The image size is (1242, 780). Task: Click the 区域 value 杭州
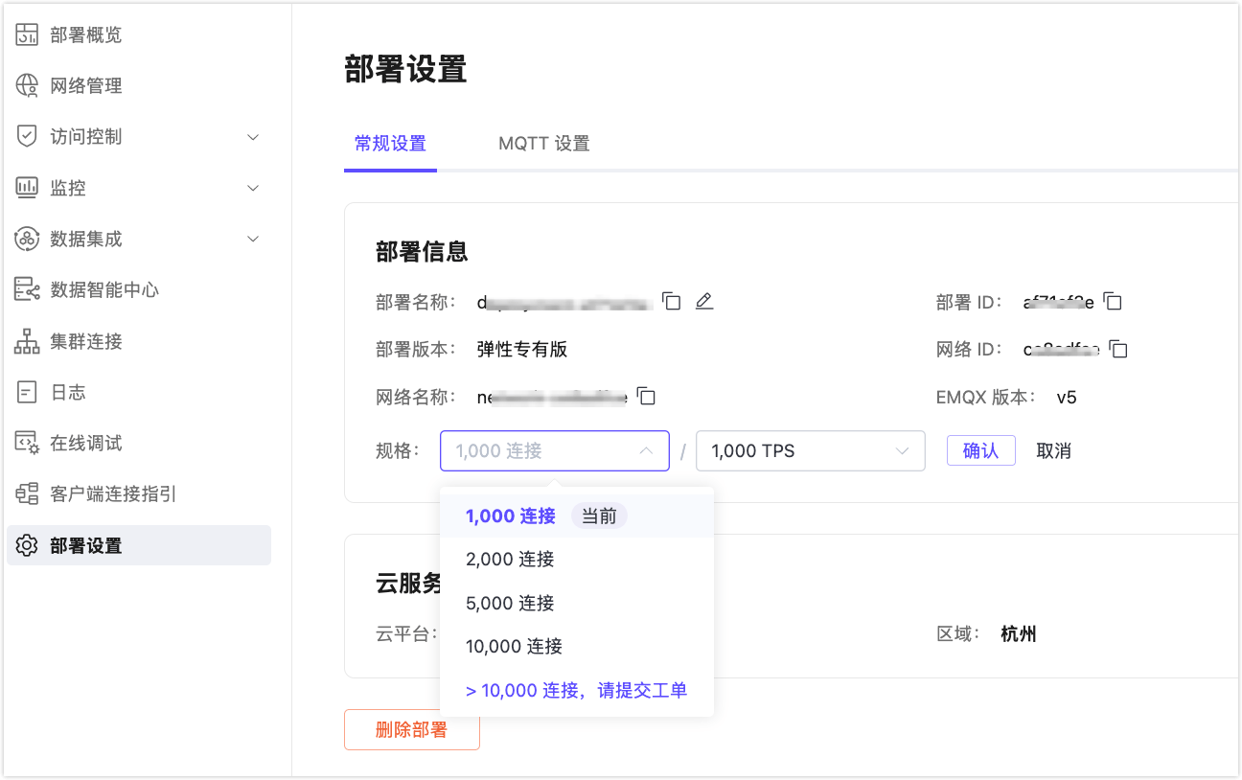click(1019, 634)
